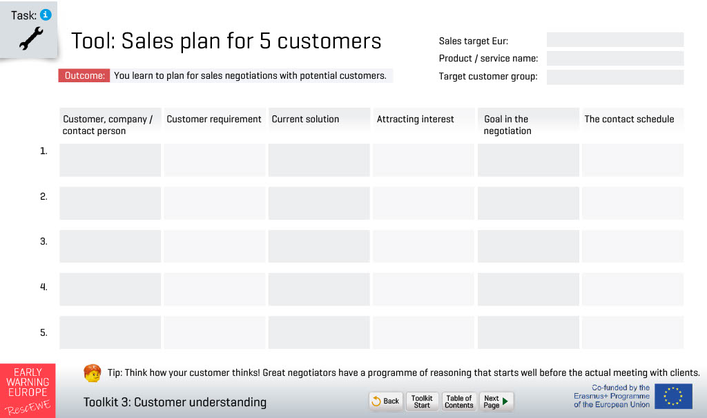Image resolution: width=707 pixels, height=418 pixels.
Task: Click the Target customer group field
Action: [x=615, y=77]
